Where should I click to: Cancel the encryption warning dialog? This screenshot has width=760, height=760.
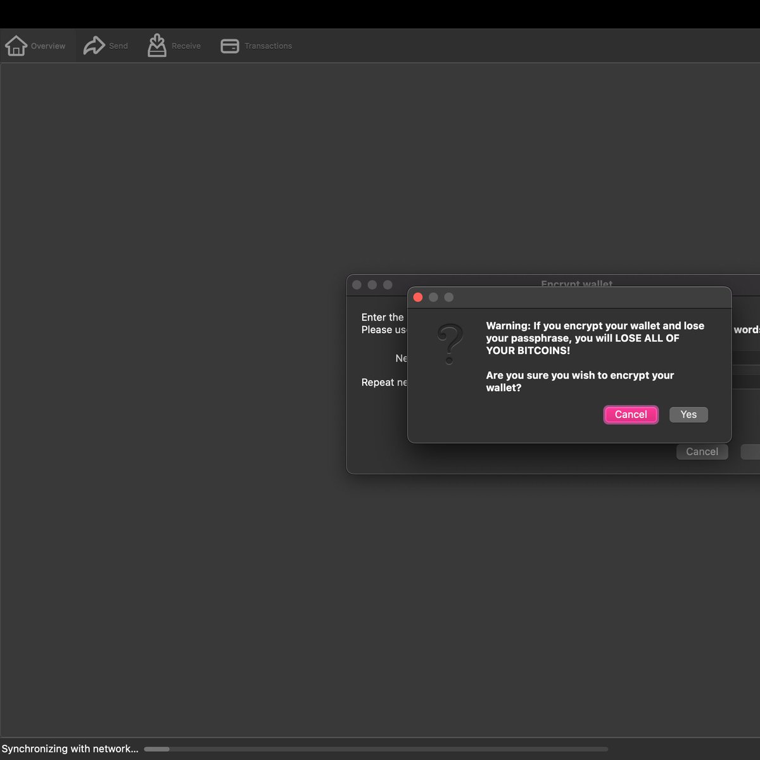631,415
